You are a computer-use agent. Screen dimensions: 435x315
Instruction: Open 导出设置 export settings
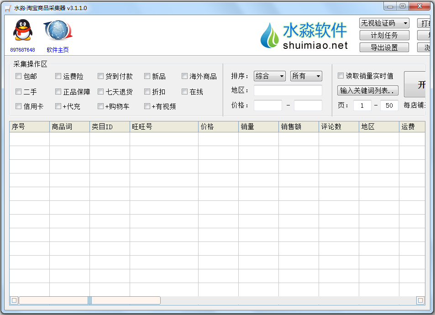point(384,47)
